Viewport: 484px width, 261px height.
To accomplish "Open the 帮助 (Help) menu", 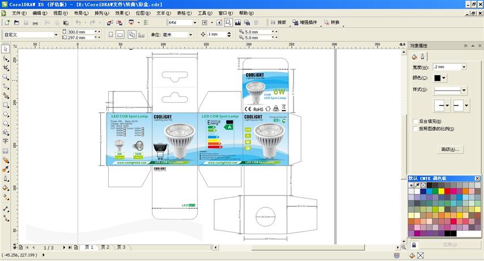I will pyautogui.click(x=247, y=13).
